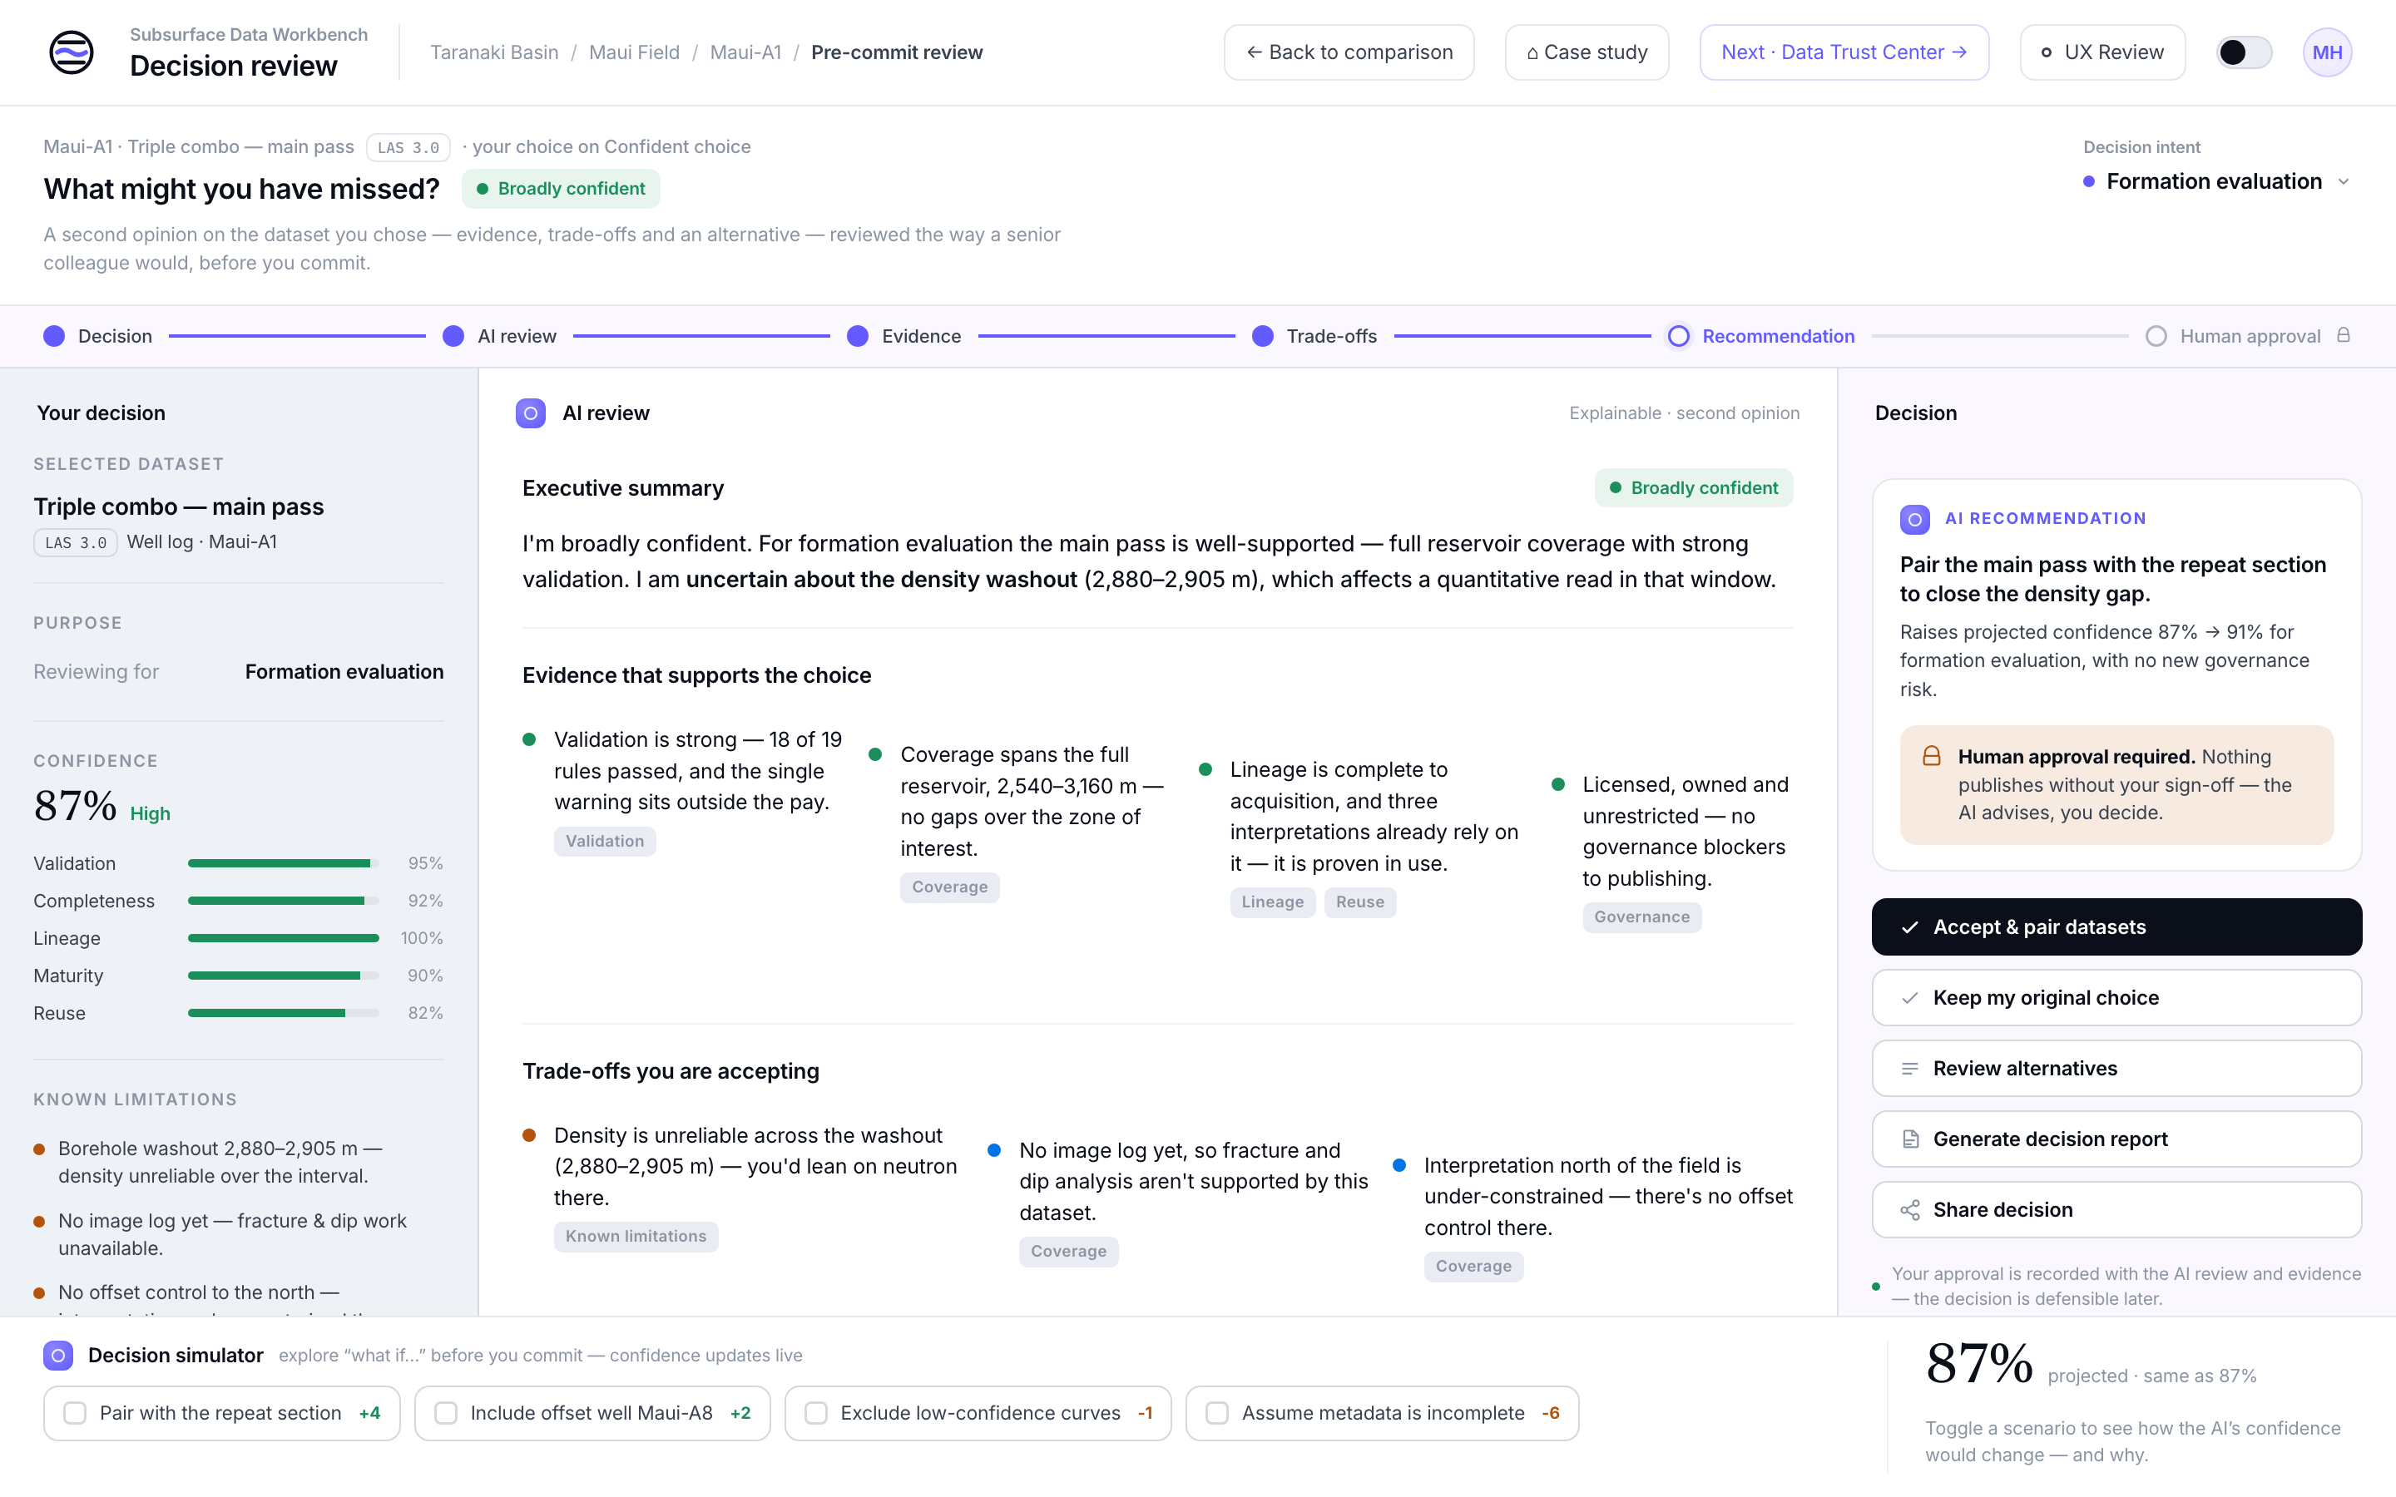Click the checkmark icon on Keep my original choice
This screenshot has height=1497, width=2396.
pyautogui.click(x=1910, y=998)
